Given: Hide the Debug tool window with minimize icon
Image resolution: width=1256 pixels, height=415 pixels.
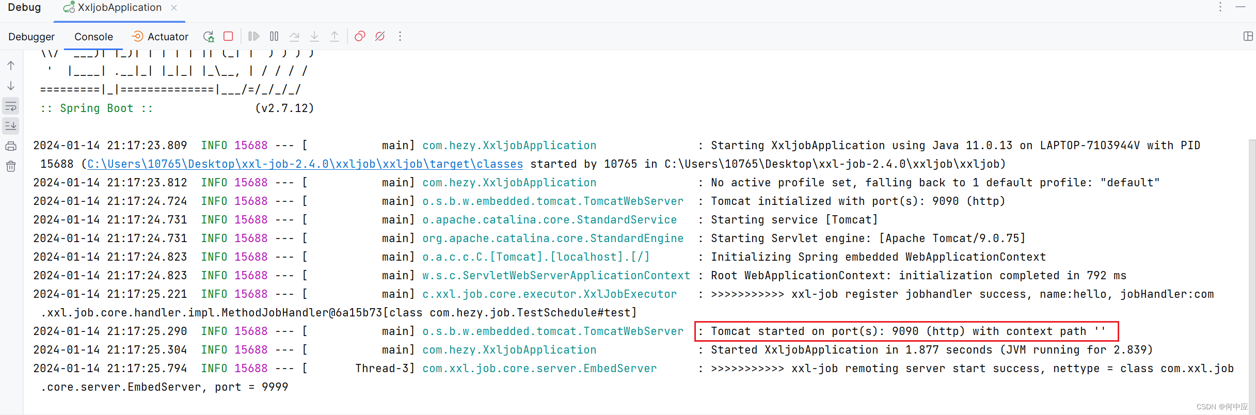Looking at the screenshot, I should click(x=1241, y=7).
